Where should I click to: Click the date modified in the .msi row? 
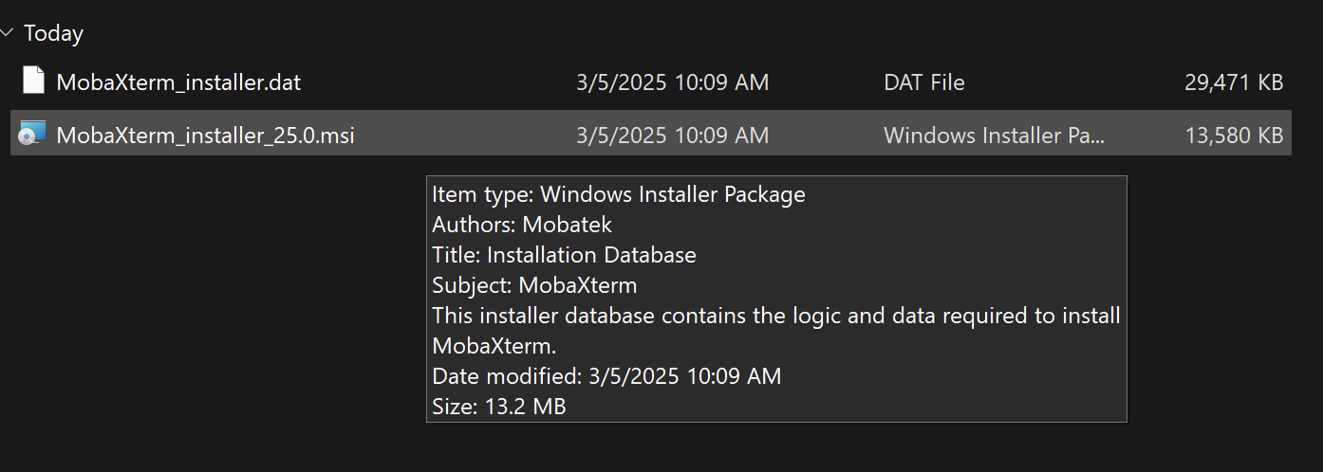672,136
